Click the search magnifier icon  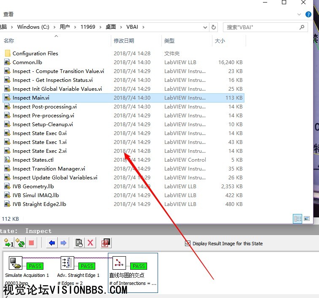[302, 27]
